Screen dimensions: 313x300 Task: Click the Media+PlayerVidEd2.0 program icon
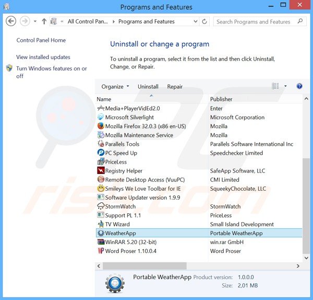click(x=101, y=108)
